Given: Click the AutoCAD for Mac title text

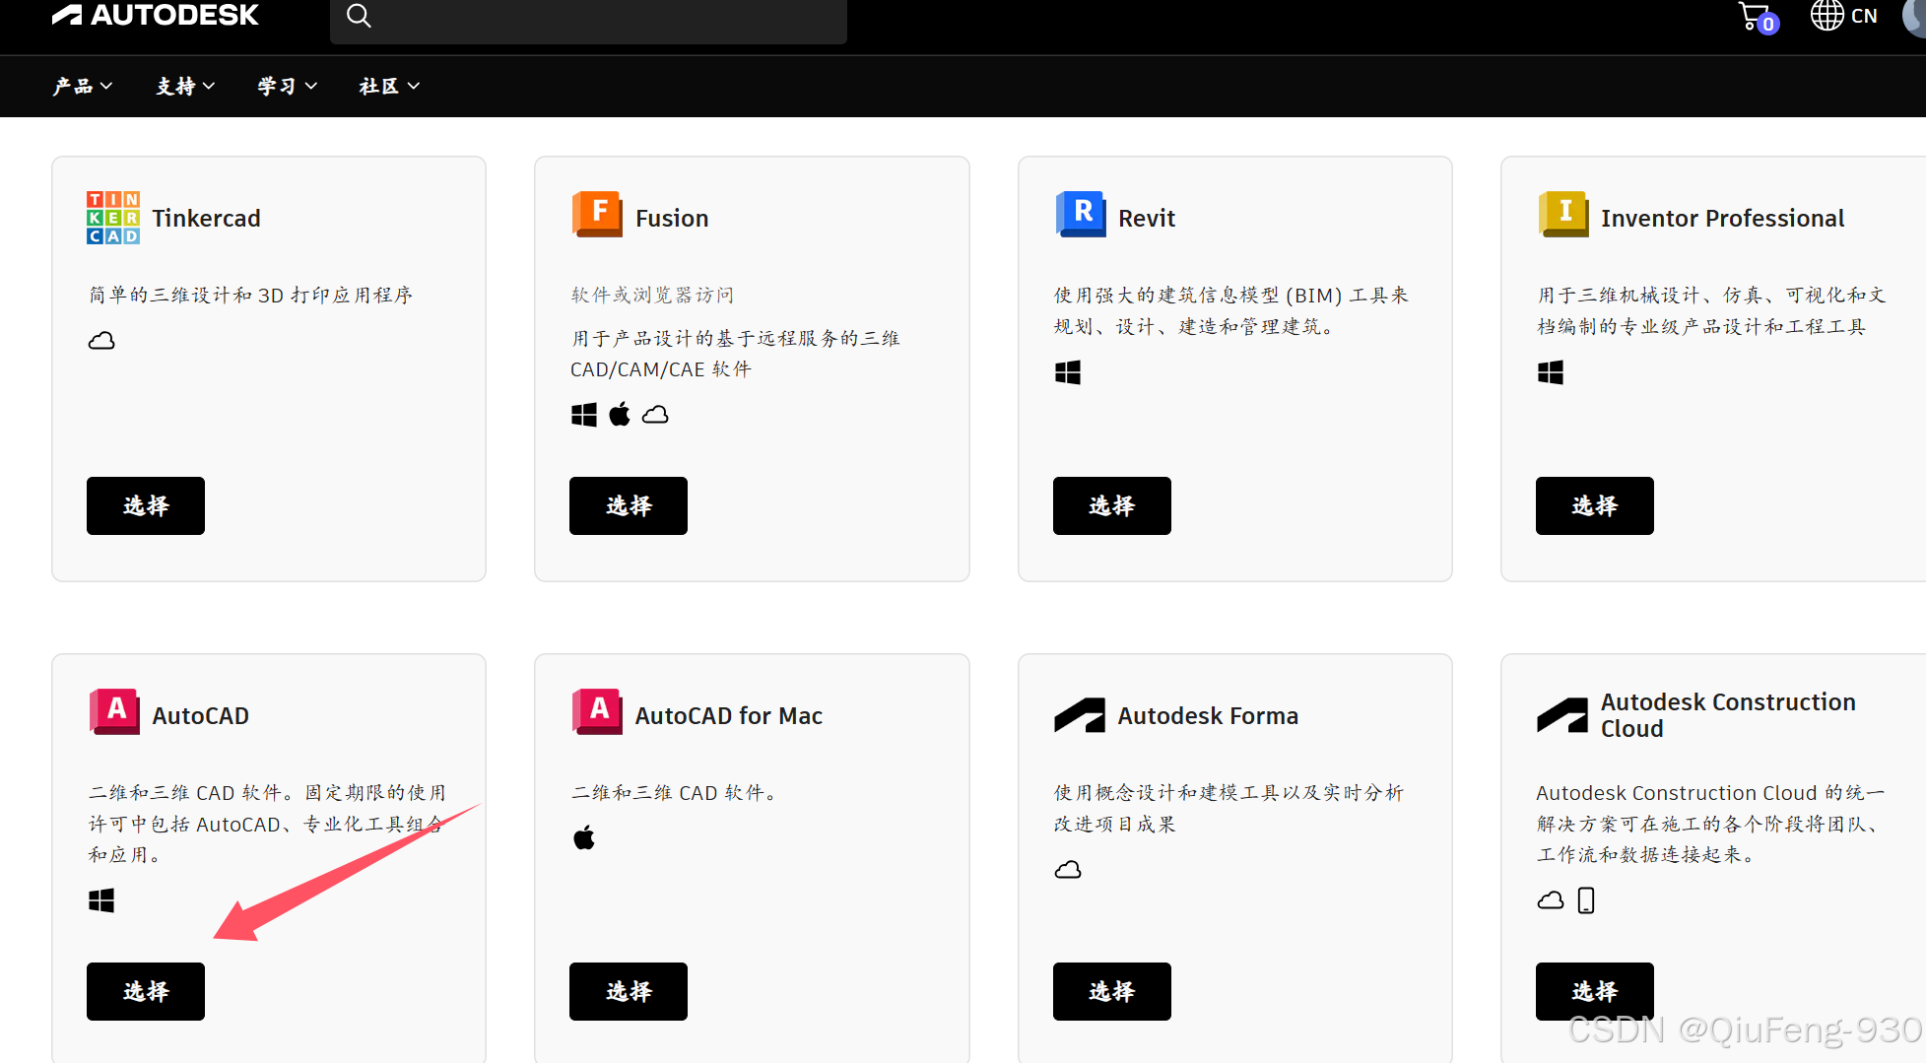Looking at the screenshot, I should (x=728, y=716).
